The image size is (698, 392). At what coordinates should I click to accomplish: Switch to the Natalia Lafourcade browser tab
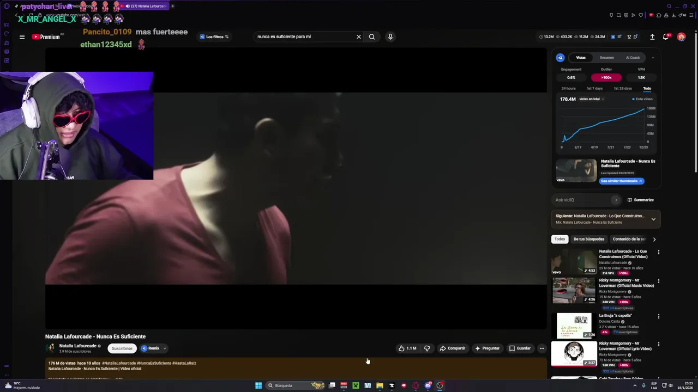(145, 6)
